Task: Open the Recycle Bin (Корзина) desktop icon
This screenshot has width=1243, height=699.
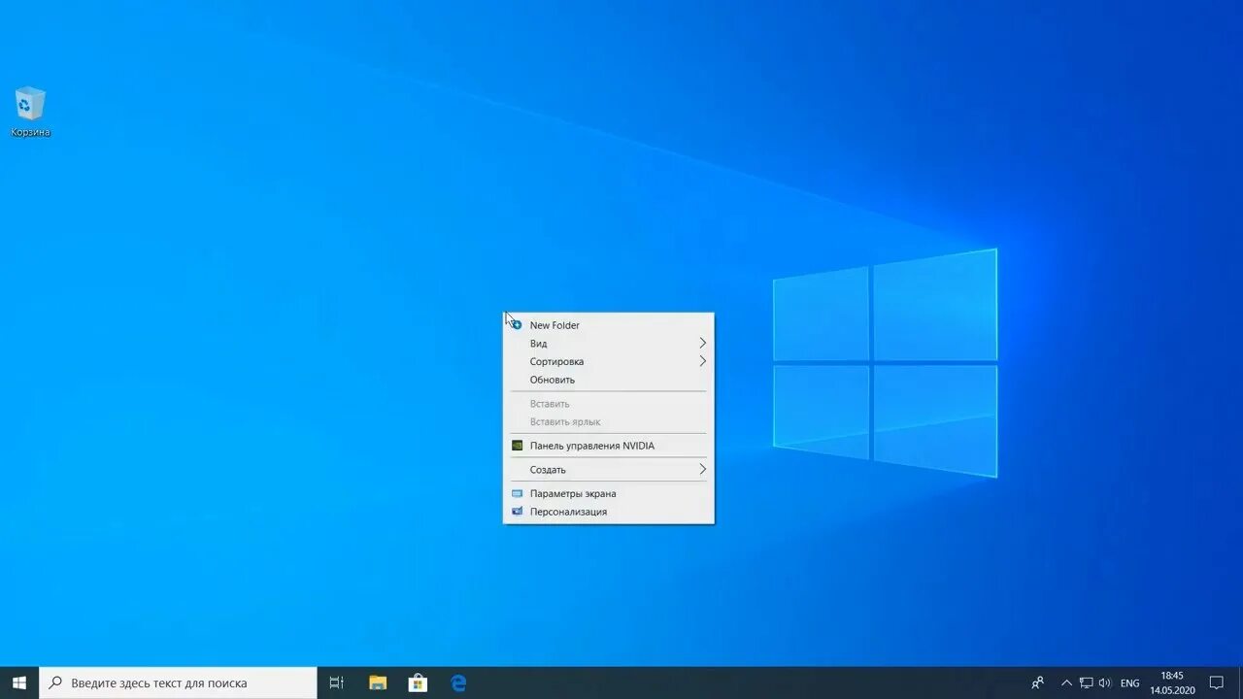Action: click(x=30, y=112)
